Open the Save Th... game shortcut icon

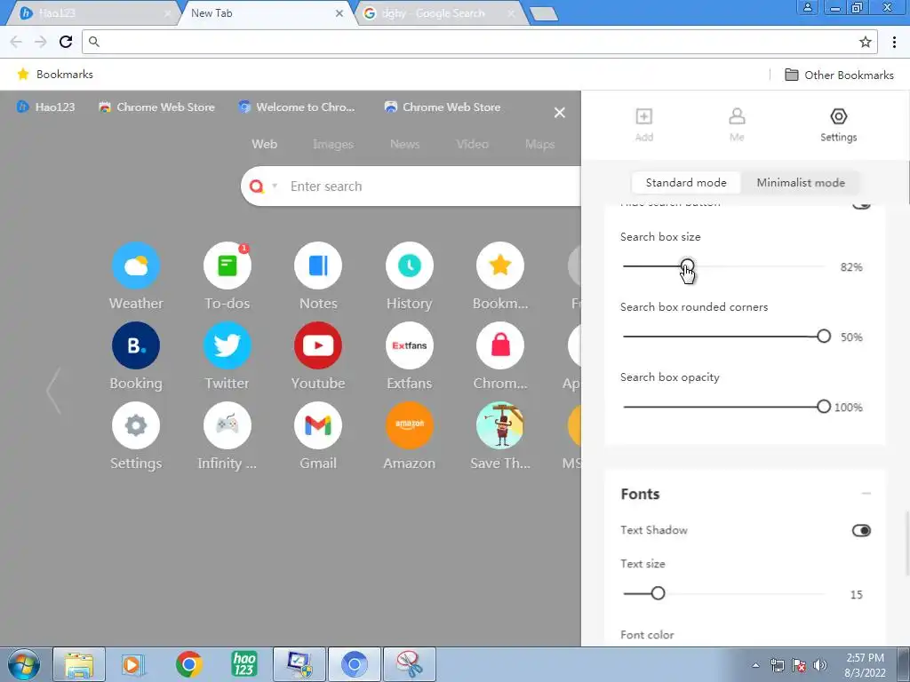tap(499, 425)
